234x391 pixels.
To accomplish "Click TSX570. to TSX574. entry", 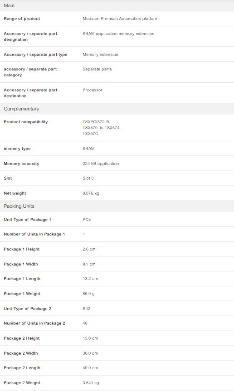I will pyautogui.click(x=102, y=128).
